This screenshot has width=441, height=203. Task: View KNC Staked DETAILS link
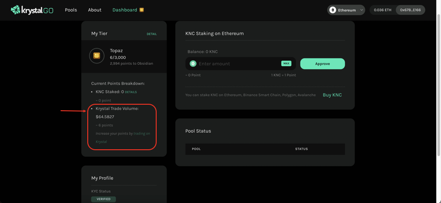pyautogui.click(x=131, y=92)
